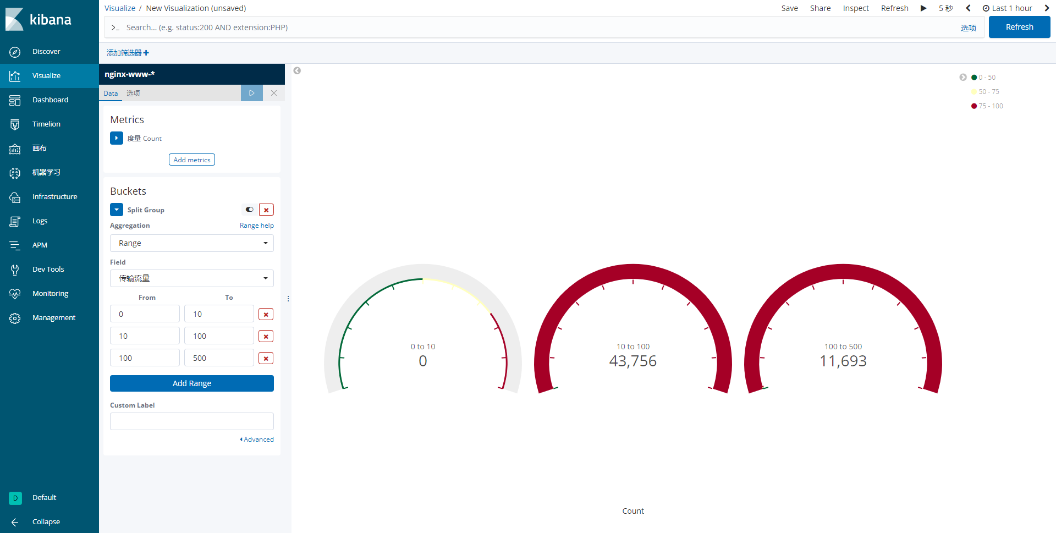Discard changes with the X button
Viewport: 1056px width, 533px height.
274,93
